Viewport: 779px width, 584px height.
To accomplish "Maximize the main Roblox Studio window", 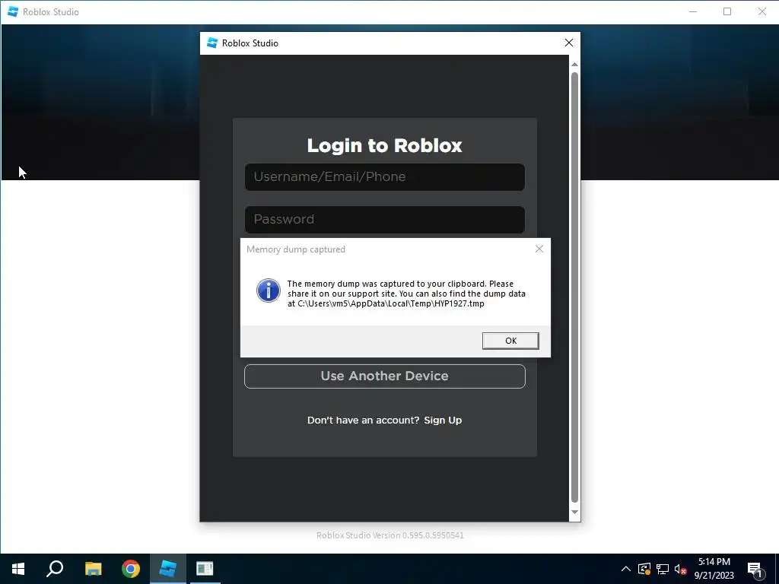I will click(727, 11).
